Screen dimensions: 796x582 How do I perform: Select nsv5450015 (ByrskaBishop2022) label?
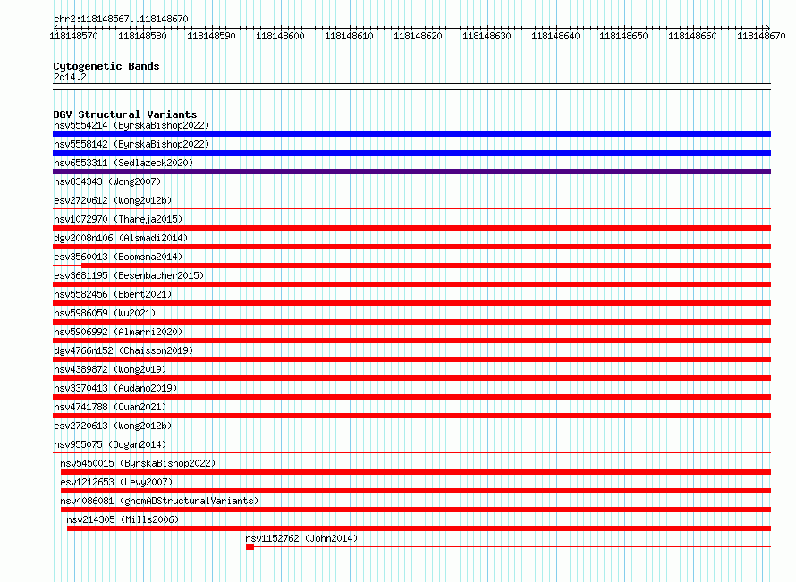tap(138, 463)
